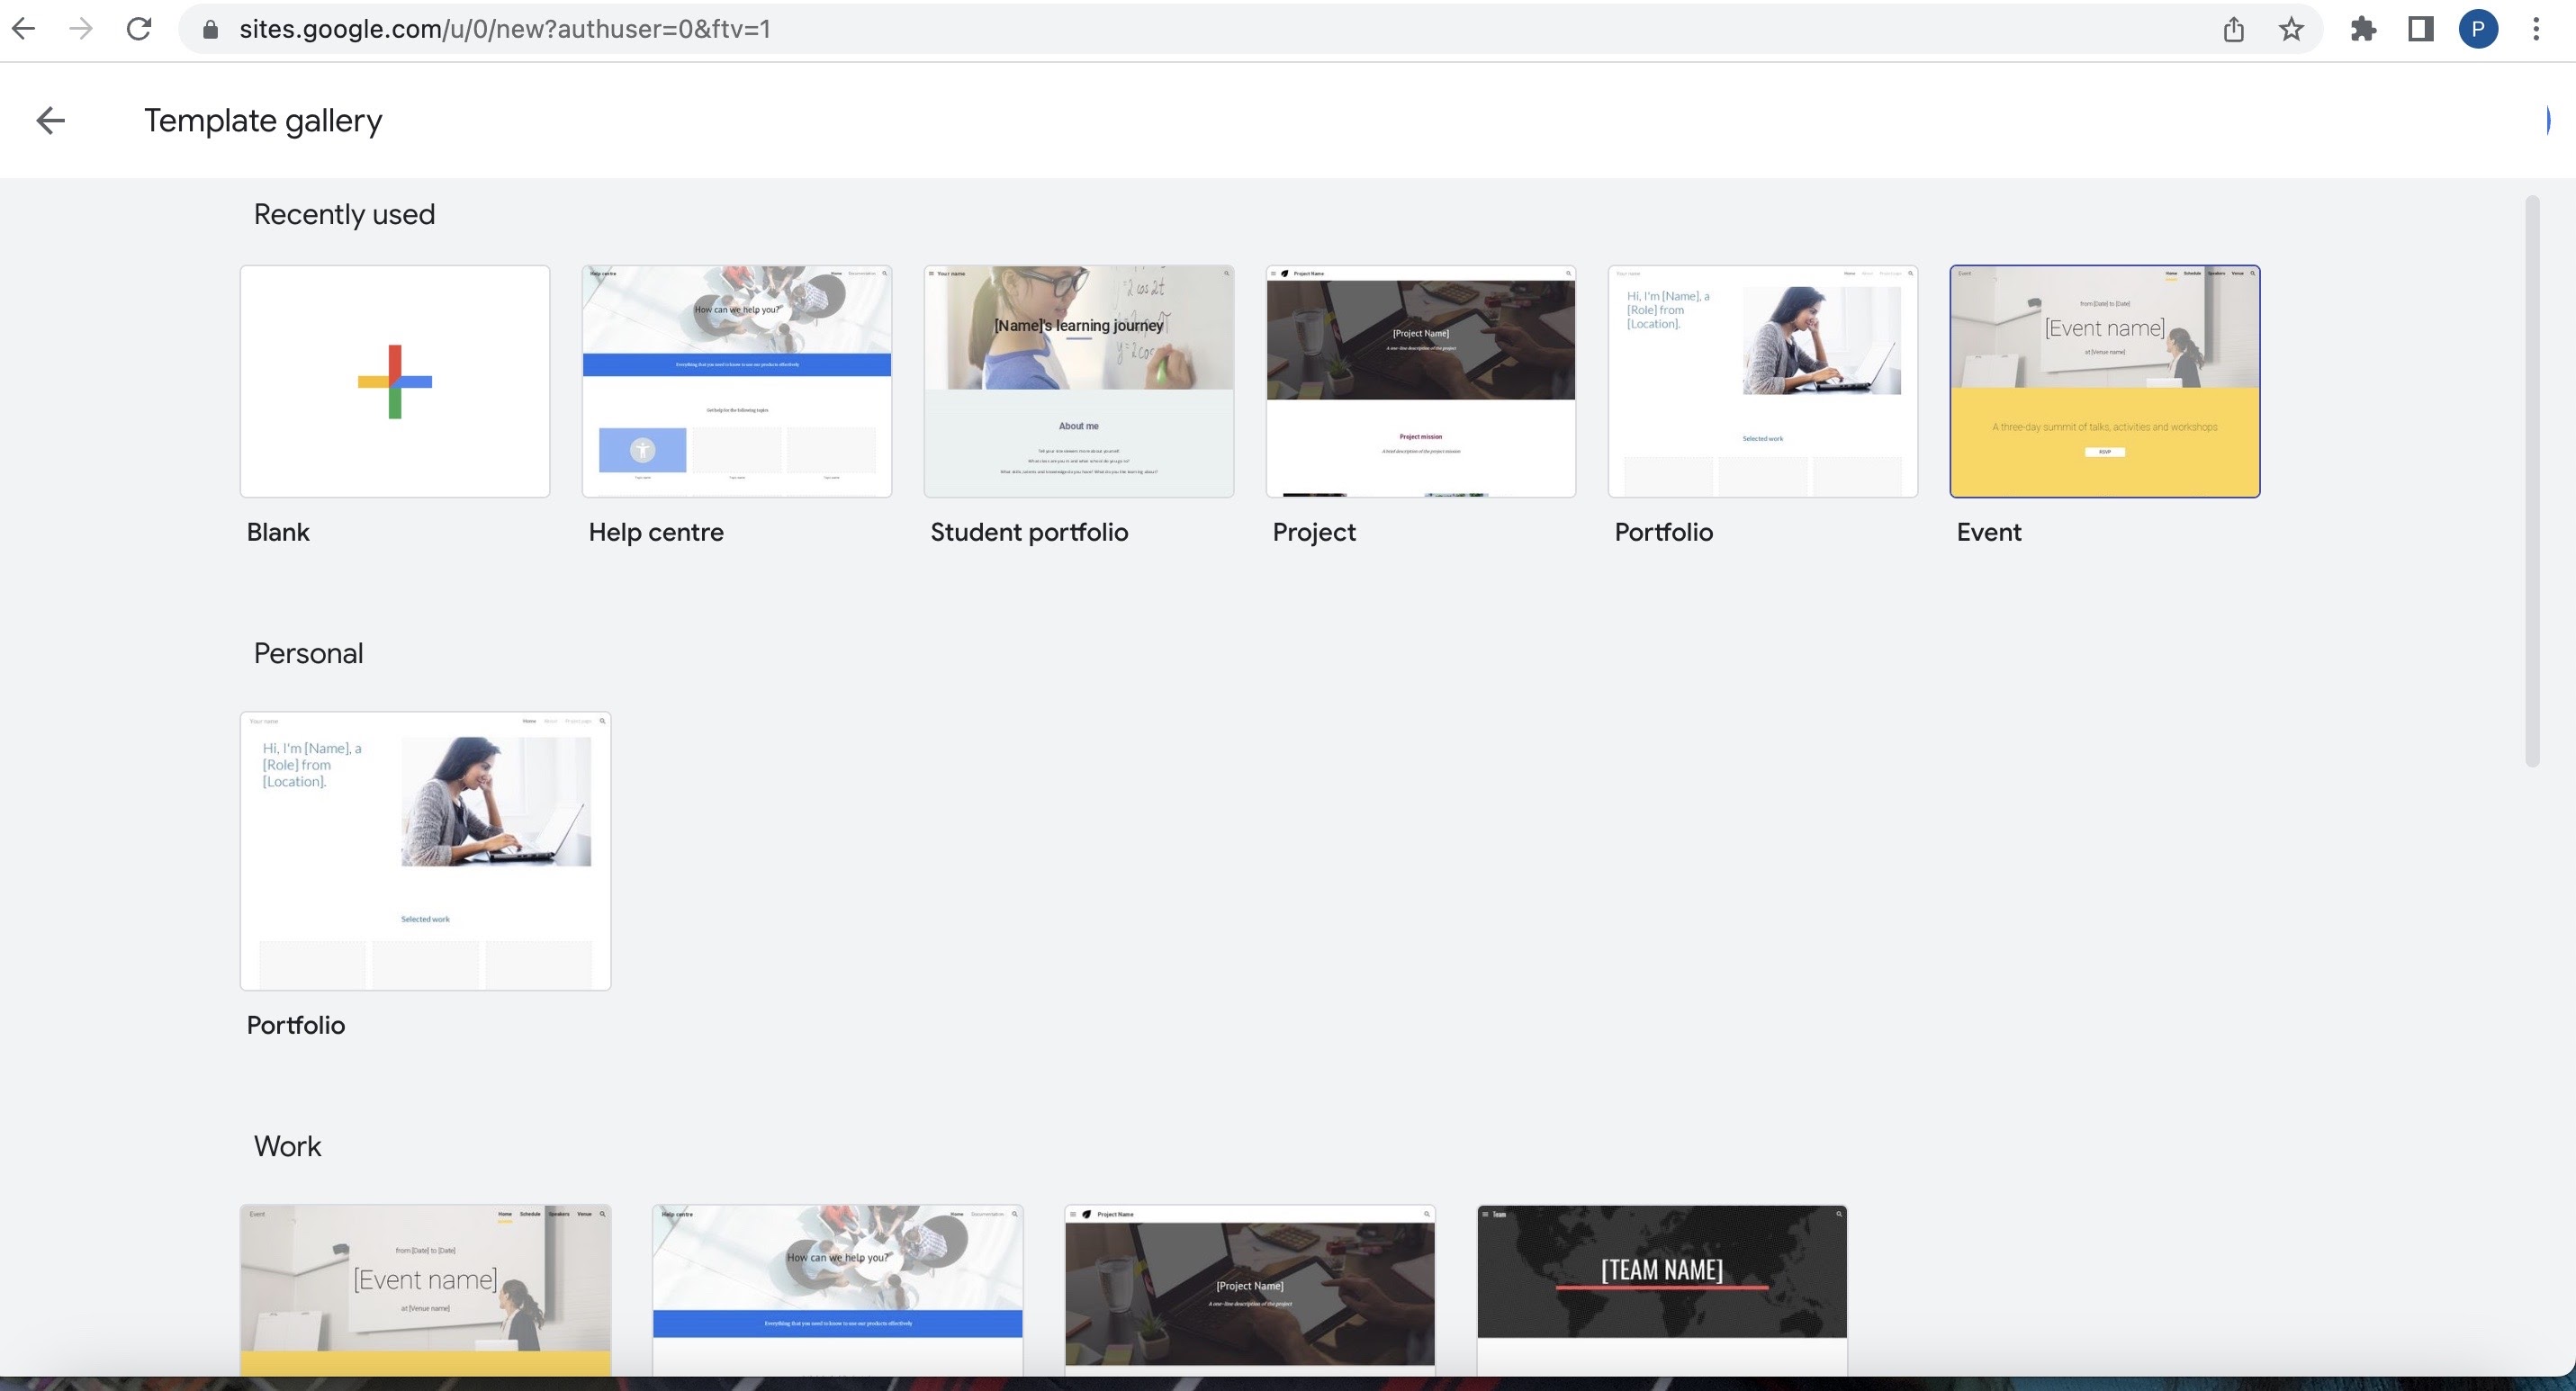Choose the Student portfolio template
The width and height of the screenshot is (2576, 1391).
[x=1078, y=381]
